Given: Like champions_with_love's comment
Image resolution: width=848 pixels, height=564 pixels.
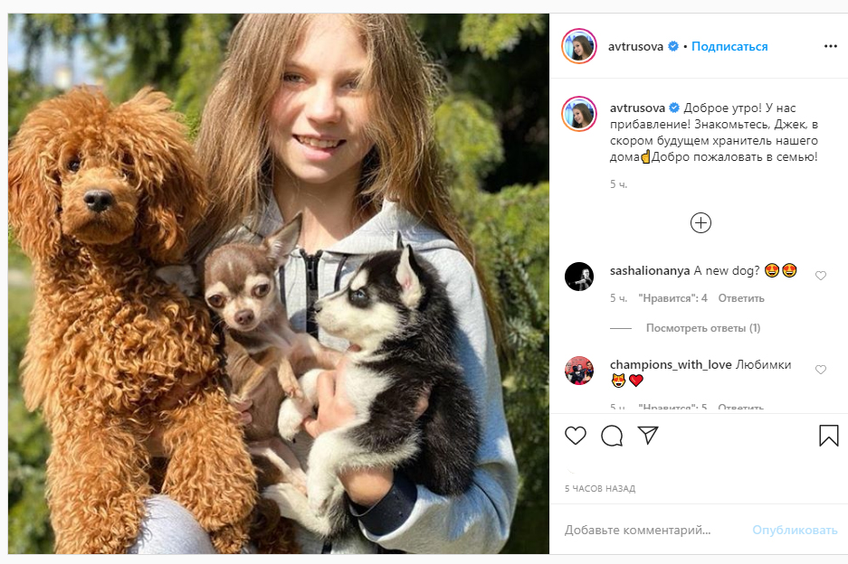Looking at the screenshot, I should pyautogui.click(x=821, y=370).
